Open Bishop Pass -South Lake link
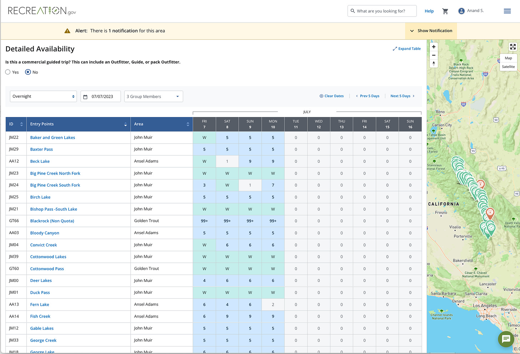The image size is (520, 354). coord(54,209)
